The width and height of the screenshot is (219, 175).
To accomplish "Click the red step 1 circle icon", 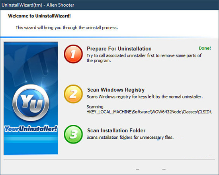I will tap(73, 54).
